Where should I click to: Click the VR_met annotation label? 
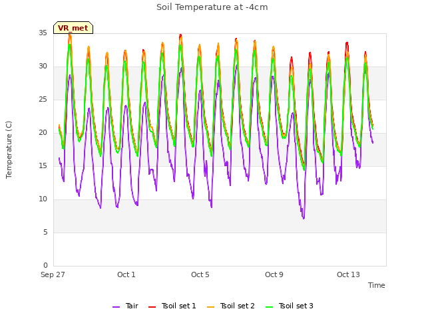(73, 28)
